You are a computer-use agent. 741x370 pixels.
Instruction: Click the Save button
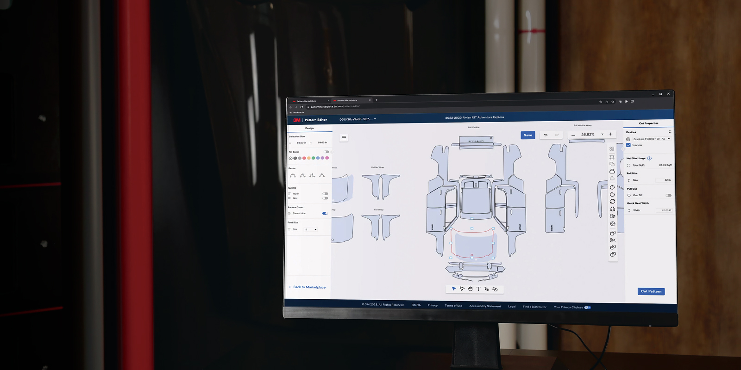[x=528, y=135]
